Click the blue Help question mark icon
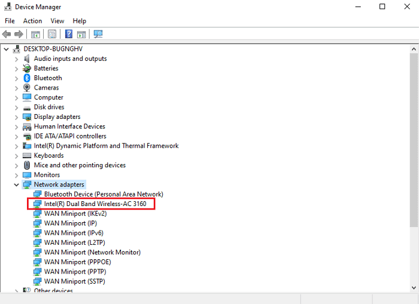The height and width of the screenshot is (304, 419). [x=69, y=34]
